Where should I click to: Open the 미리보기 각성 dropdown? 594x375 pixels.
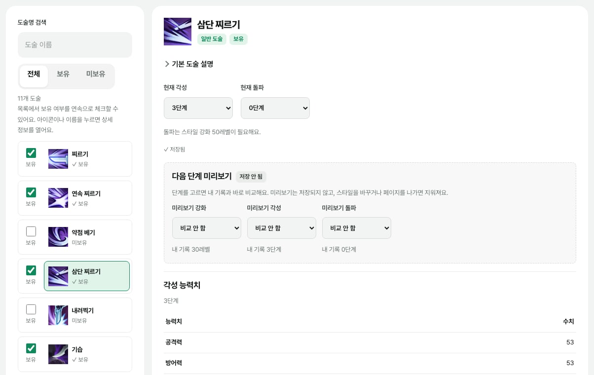coord(282,228)
